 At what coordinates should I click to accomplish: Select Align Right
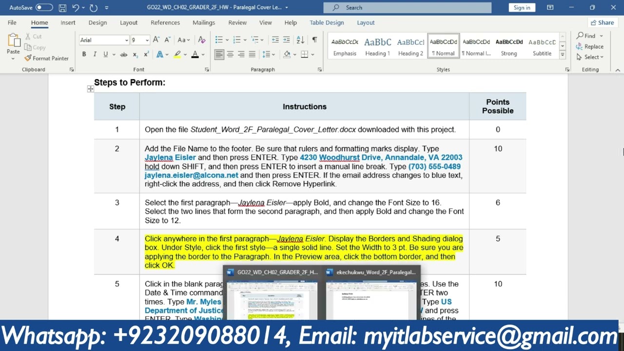[x=241, y=54]
